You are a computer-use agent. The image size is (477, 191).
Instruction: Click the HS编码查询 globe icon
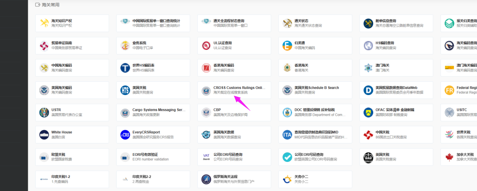(368, 46)
